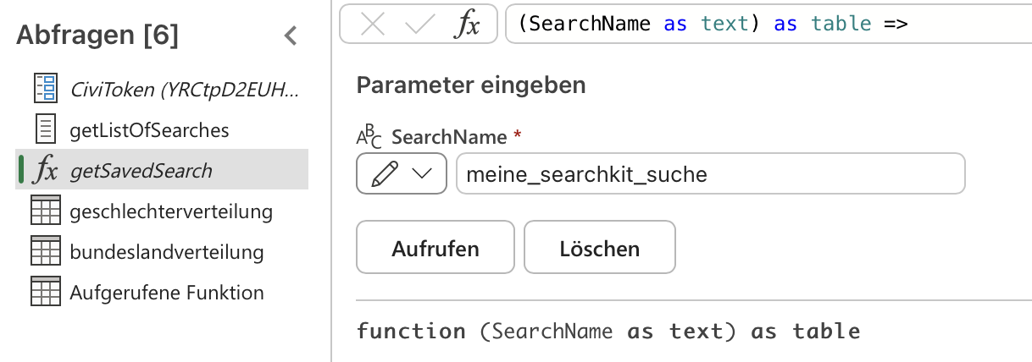Click the table icon beside Aufgerufene Funktion

[44, 292]
